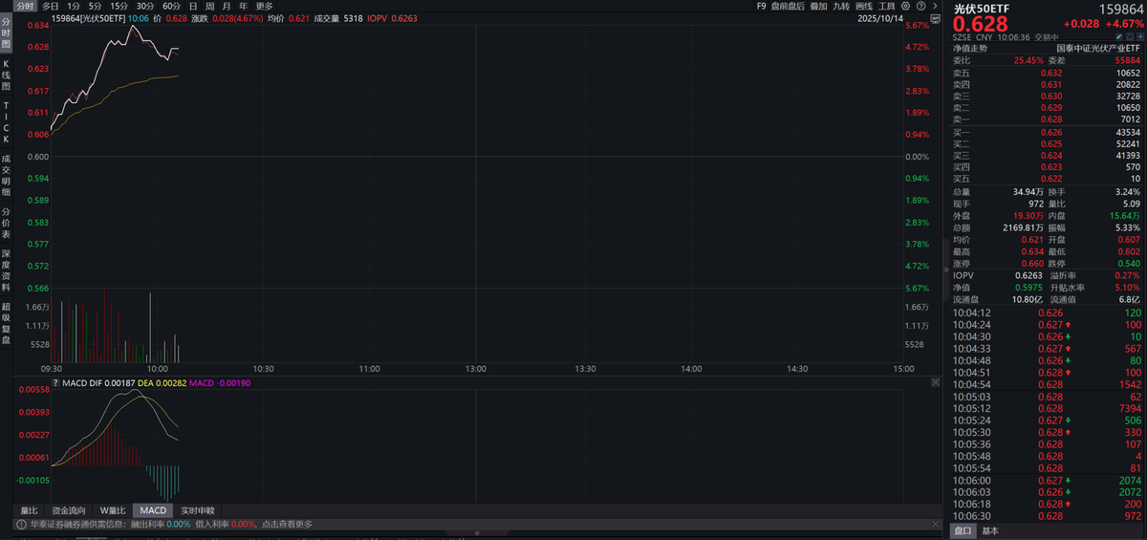This screenshot has width=1147, height=540.
Task: Select the 盘口 tab in quote panel
Action: (x=963, y=530)
